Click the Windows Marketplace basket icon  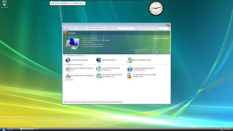point(68,76)
